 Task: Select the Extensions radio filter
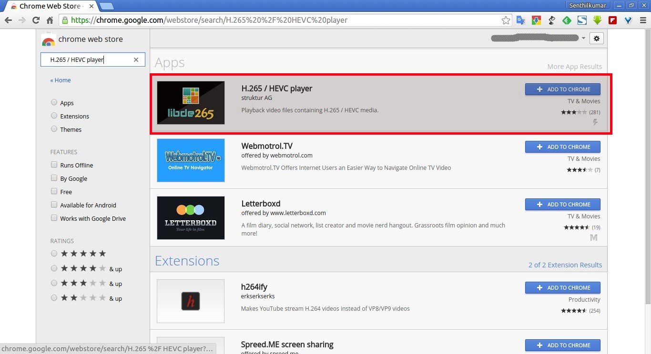(x=54, y=116)
